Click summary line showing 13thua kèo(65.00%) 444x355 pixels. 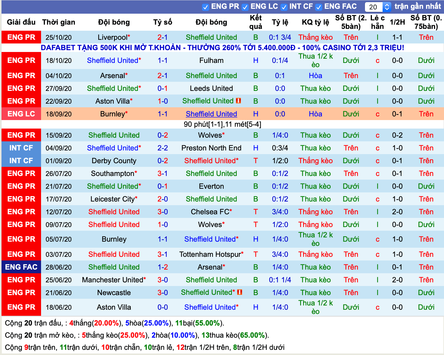click(x=137, y=335)
